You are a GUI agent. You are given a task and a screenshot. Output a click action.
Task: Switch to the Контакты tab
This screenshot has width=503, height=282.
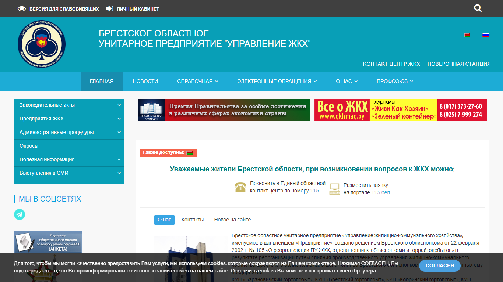193,220
